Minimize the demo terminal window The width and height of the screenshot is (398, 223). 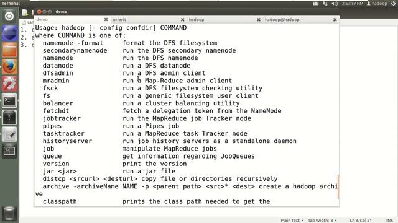click(x=44, y=12)
